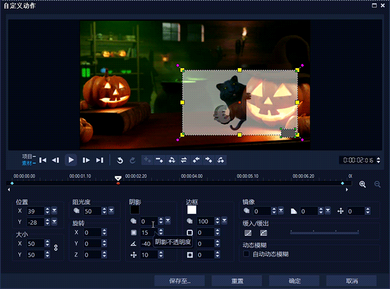Click the undo arrow icon
This screenshot has height=289, width=390.
120,160
